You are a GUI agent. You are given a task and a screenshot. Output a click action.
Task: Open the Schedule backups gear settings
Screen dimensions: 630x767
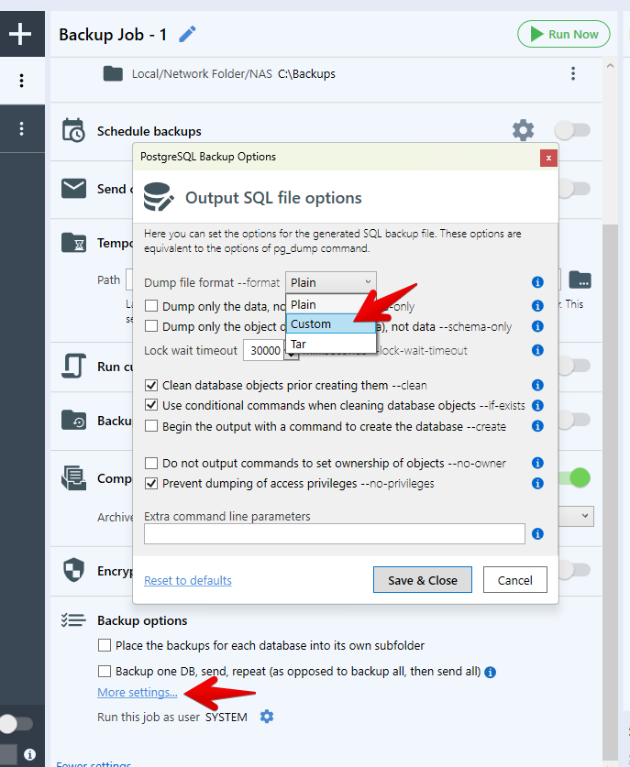(523, 130)
